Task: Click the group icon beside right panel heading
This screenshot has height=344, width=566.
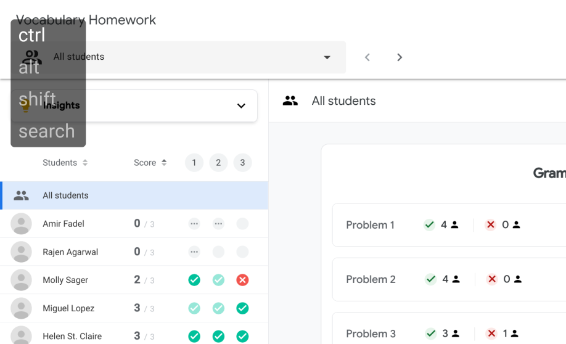Action: tap(290, 100)
